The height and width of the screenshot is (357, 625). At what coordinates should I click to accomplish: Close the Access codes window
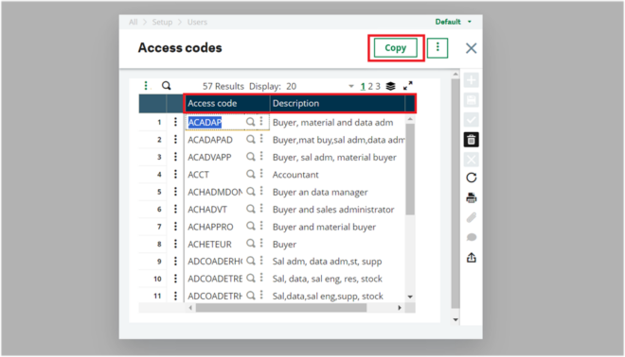click(x=472, y=48)
